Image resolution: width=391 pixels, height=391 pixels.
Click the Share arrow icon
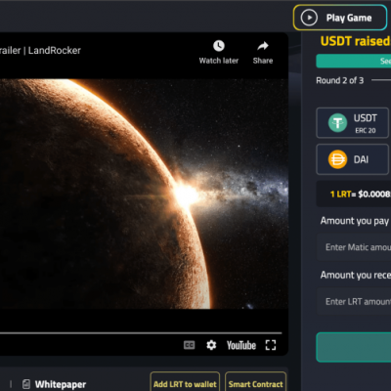[x=263, y=46]
